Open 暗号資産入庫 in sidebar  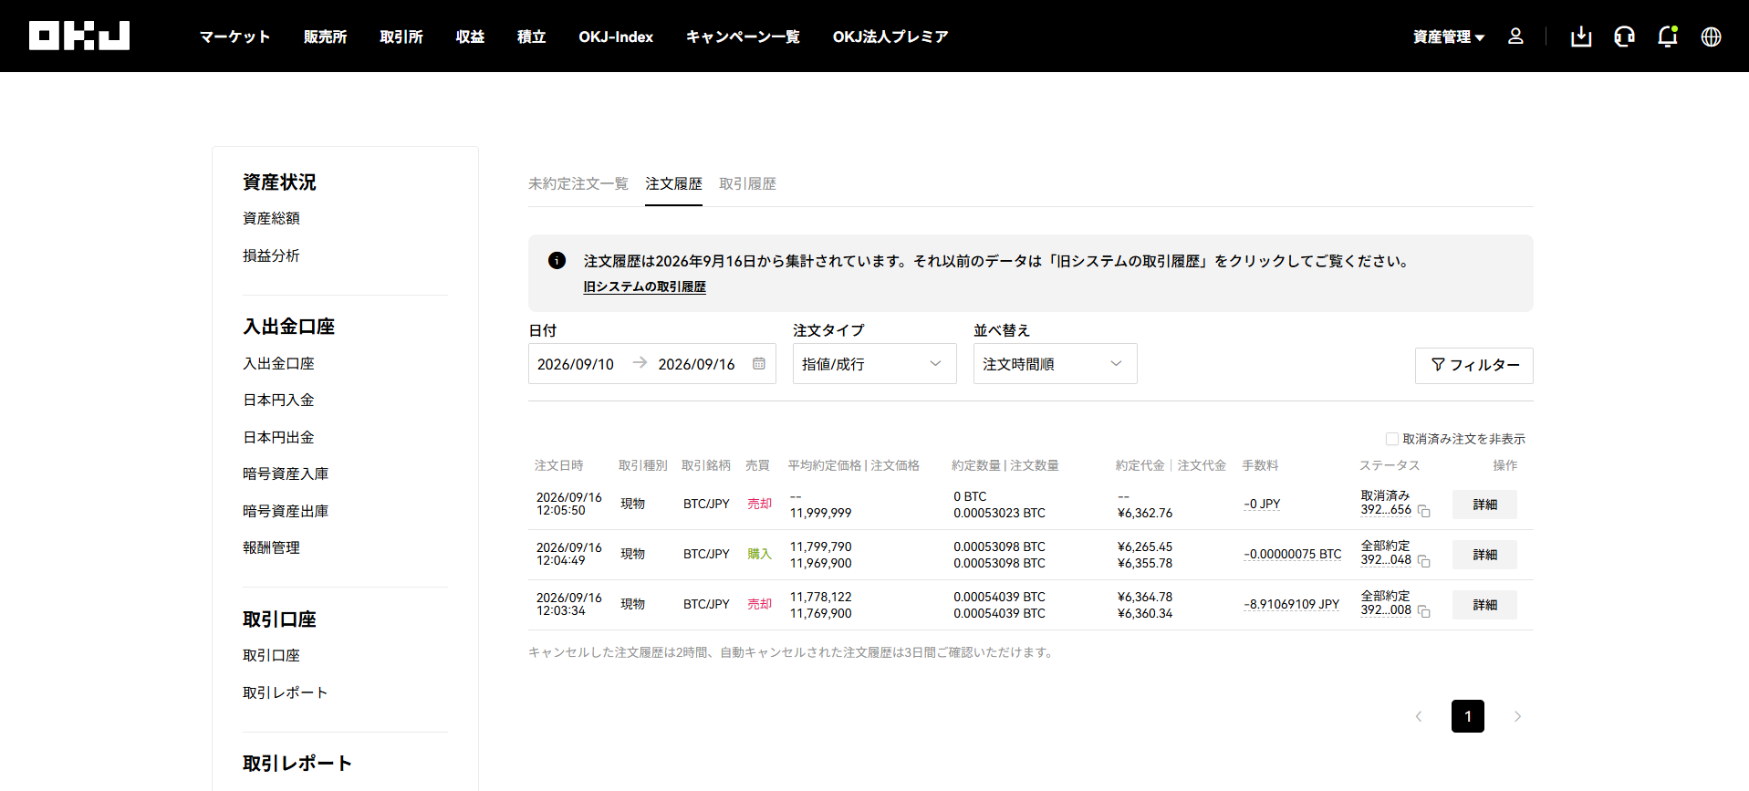[x=286, y=474]
